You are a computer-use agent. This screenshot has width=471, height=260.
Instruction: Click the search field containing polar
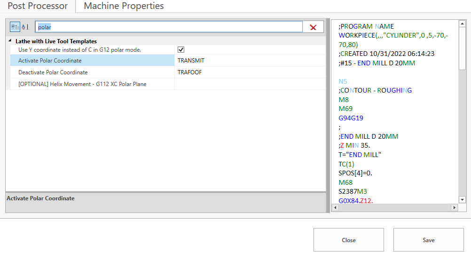tap(169, 27)
